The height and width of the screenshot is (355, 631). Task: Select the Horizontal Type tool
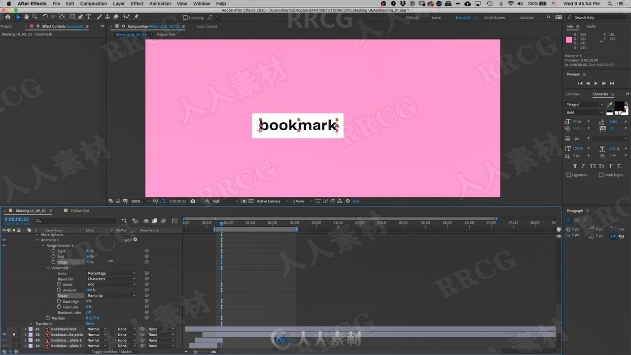point(89,17)
